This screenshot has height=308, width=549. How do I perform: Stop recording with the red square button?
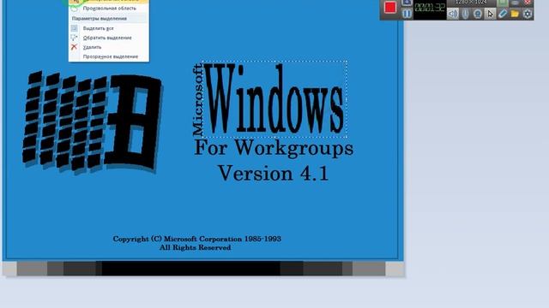click(x=390, y=8)
